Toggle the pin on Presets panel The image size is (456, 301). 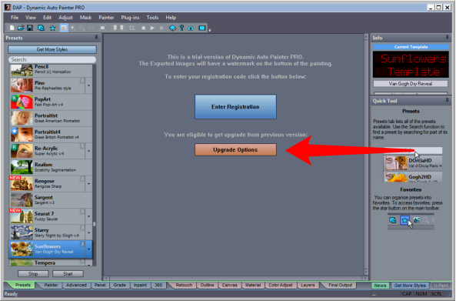tap(97, 38)
